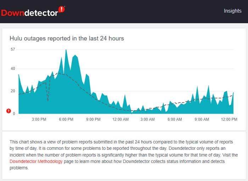Click the highest peak of the outage chart
The height and width of the screenshot is (181, 248).
click(x=66, y=50)
